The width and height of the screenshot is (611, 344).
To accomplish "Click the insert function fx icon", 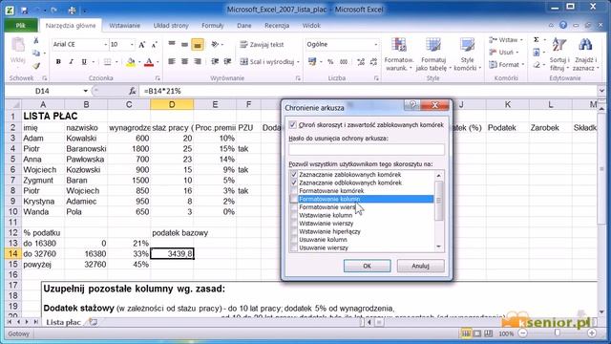I will [x=133, y=91].
